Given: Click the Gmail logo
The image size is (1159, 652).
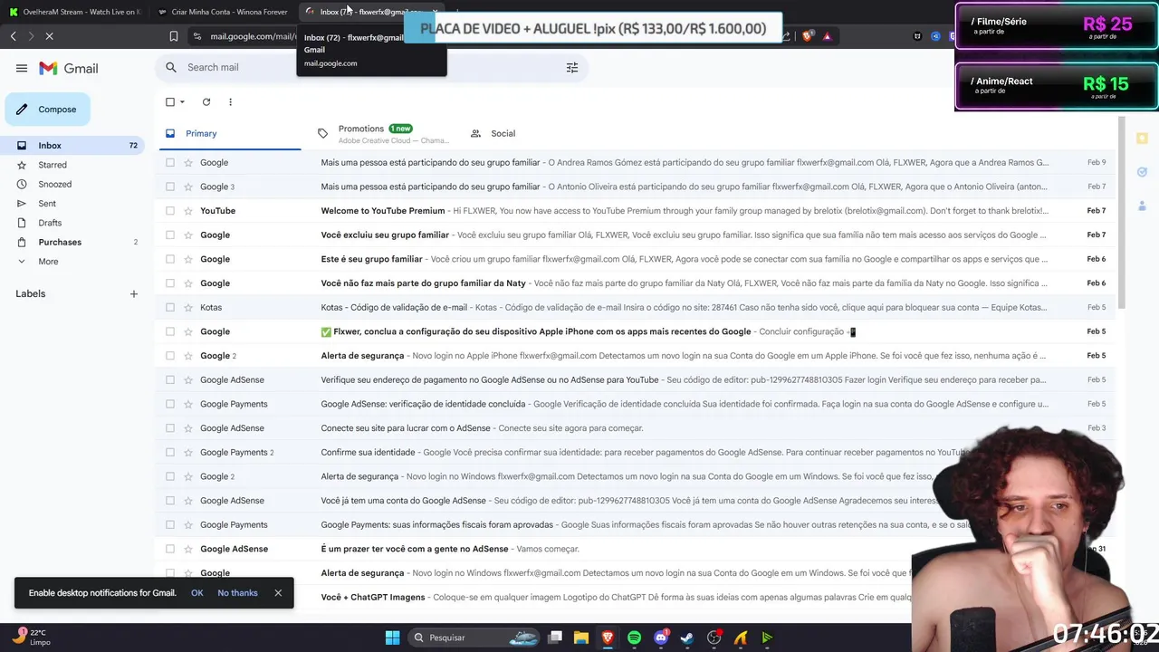Looking at the screenshot, I should [69, 68].
